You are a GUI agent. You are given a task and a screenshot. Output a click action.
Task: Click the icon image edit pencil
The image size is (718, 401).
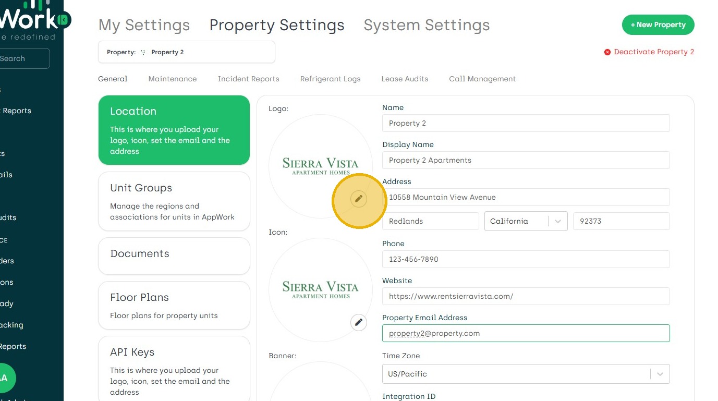coord(359,322)
